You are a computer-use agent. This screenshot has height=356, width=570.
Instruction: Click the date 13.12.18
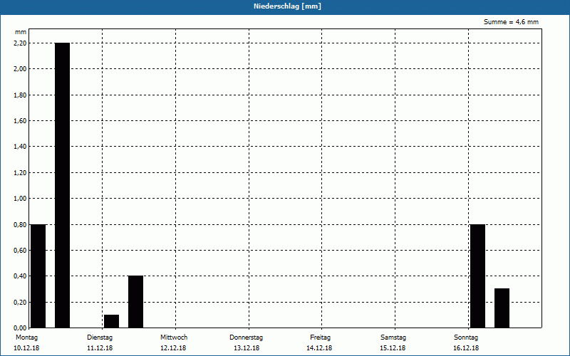[247, 348]
